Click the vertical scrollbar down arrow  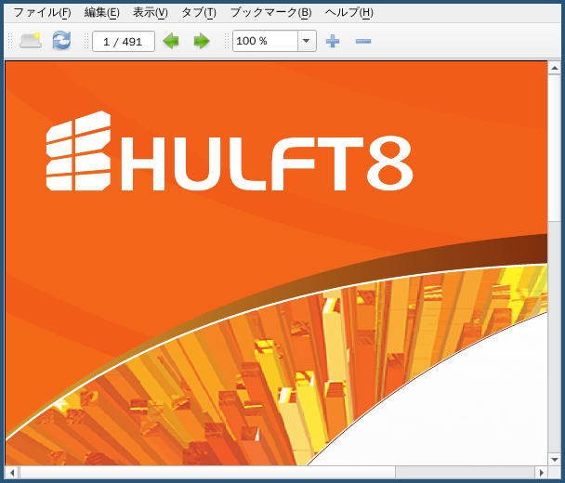[x=554, y=459]
